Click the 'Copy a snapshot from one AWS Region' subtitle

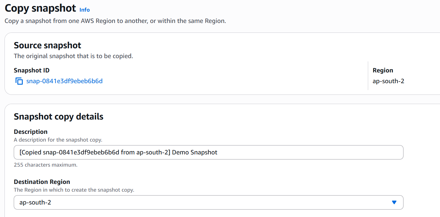point(115,21)
